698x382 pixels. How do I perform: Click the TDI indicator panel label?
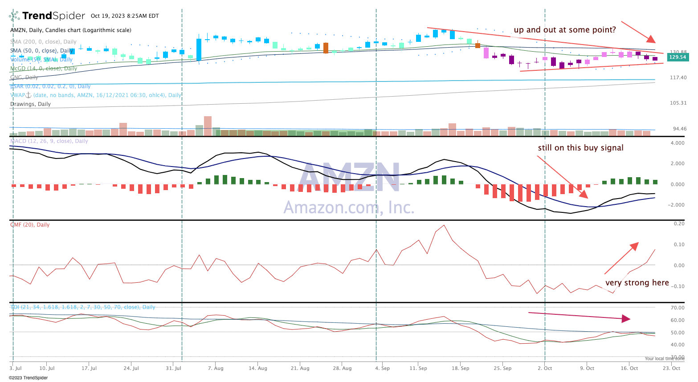click(x=83, y=307)
